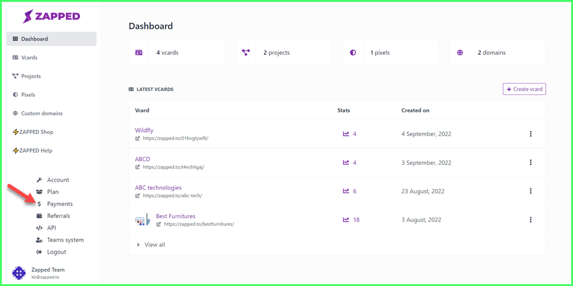Open Wildfly stats chart icon

click(x=346, y=134)
